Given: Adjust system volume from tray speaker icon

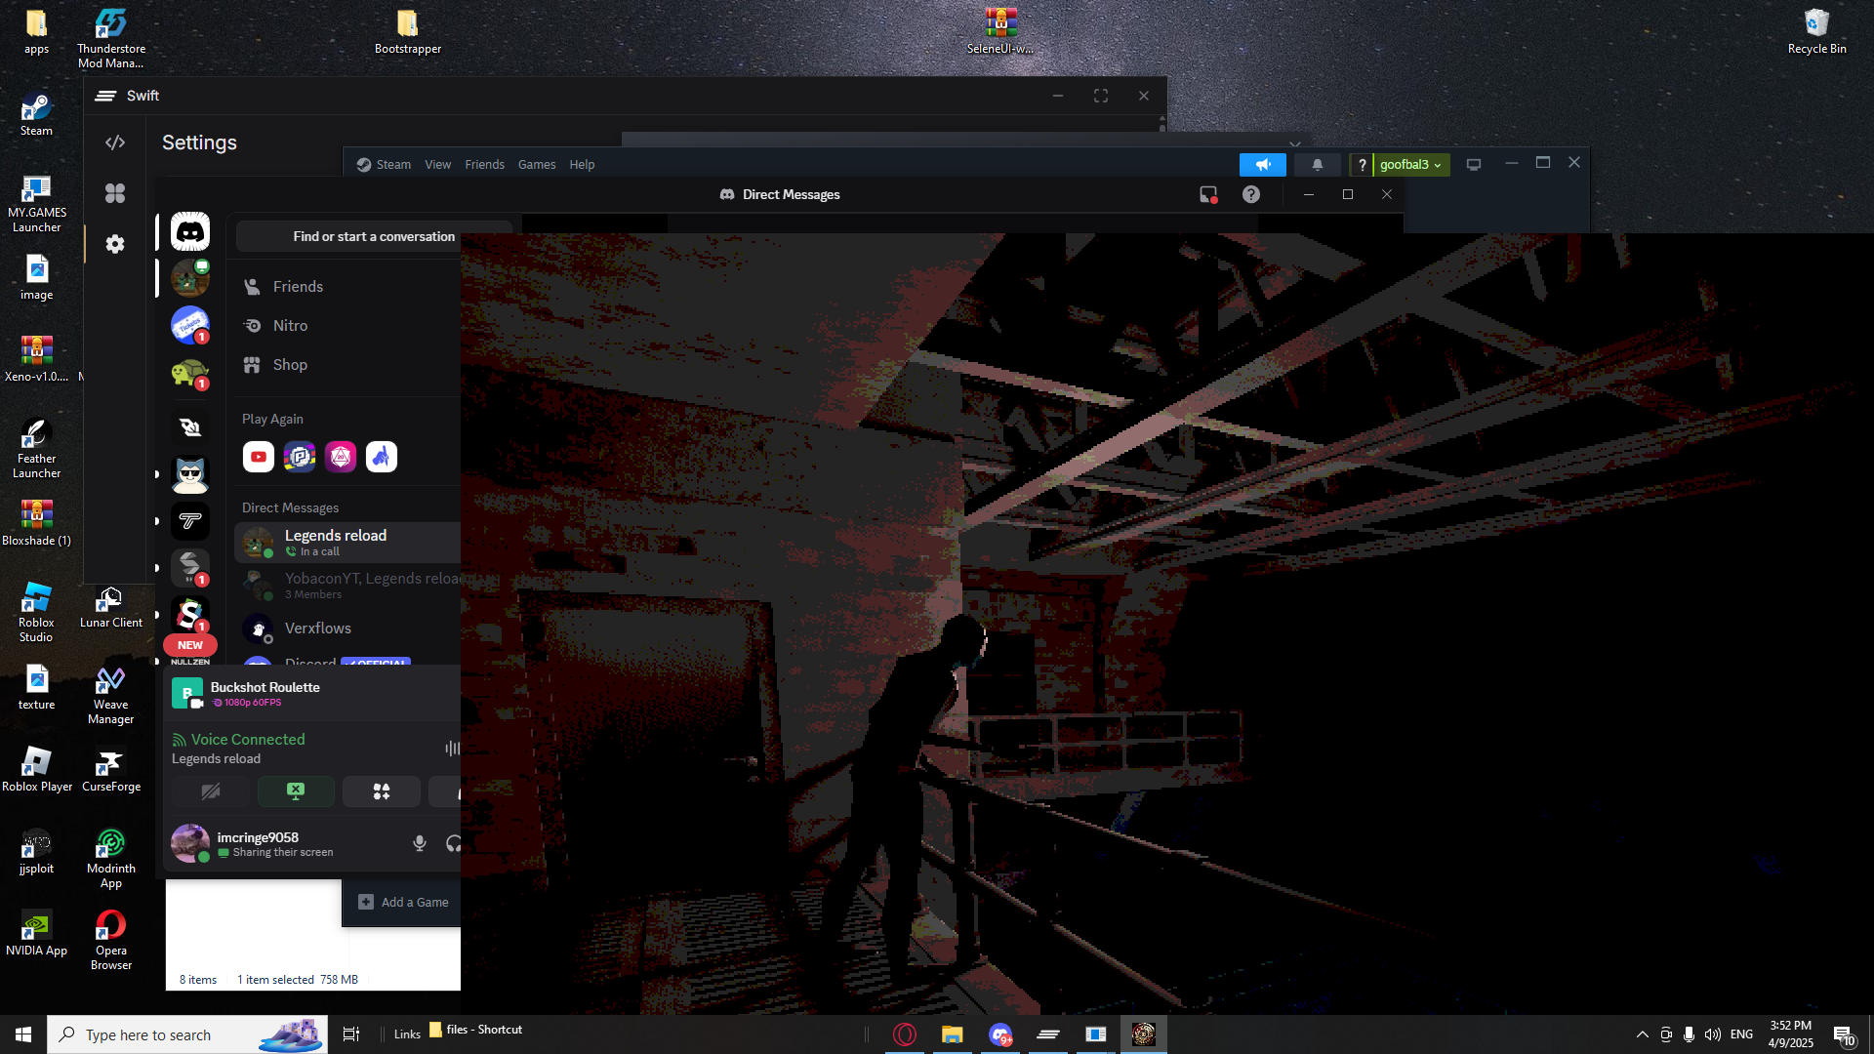Looking at the screenshot, I should [1712, 1034].
